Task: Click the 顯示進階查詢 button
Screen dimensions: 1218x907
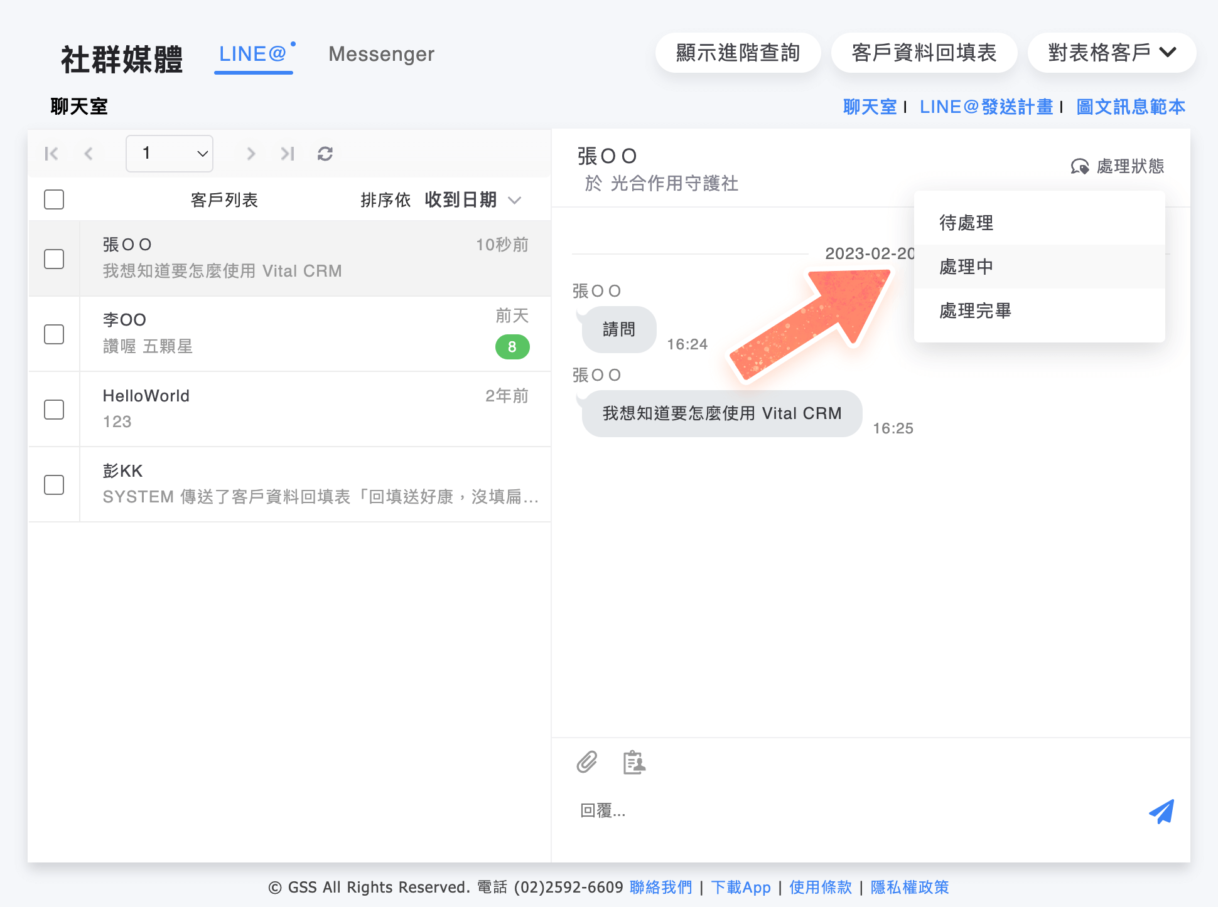Action: coord(738,53)
